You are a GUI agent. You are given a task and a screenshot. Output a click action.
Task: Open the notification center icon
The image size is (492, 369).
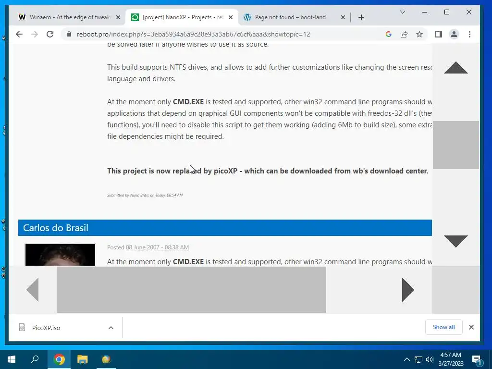(x=477, y=360)
